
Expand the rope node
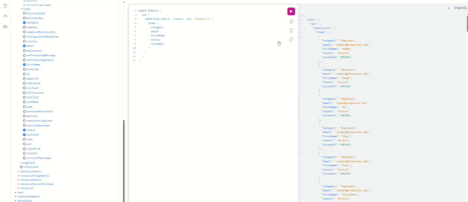[x=15, y=192]
